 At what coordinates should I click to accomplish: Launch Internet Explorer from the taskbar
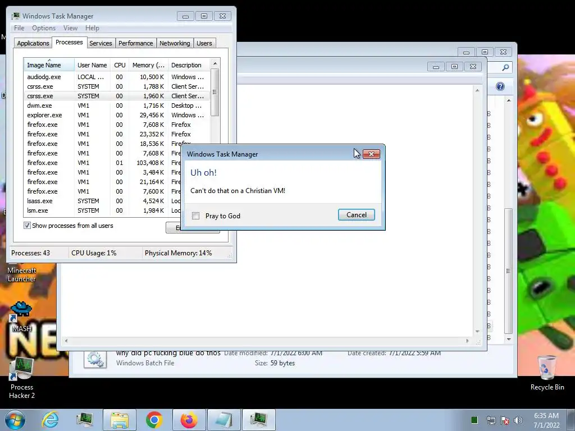point(50,420)
